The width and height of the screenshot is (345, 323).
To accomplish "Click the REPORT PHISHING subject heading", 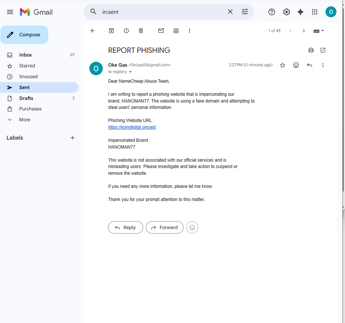I will pos(139,50).
